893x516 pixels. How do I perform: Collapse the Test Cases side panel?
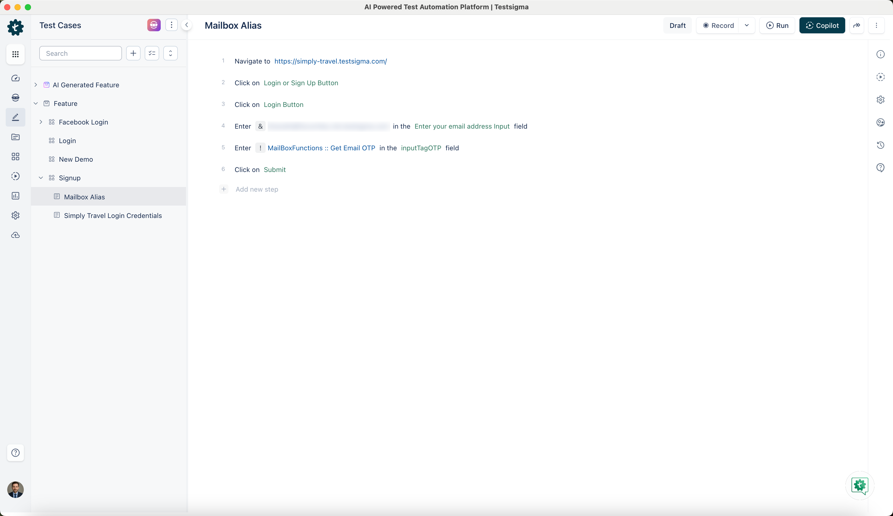(x=186, y=25)
